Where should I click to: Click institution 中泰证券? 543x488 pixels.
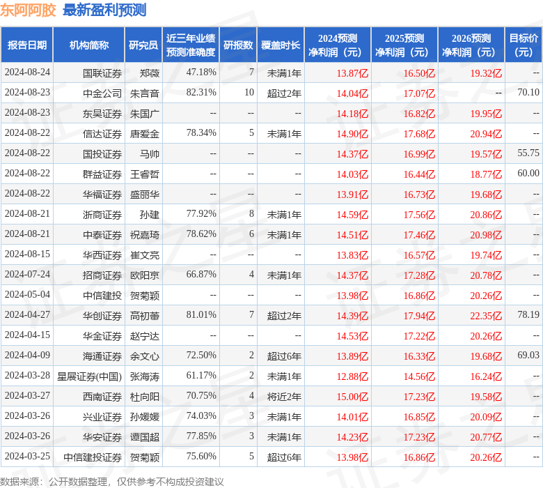tap(102, 235)
